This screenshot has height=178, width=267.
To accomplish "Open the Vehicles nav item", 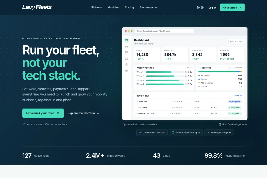I will pyautogui.click(x=113, y=8).
